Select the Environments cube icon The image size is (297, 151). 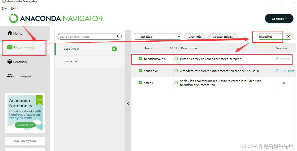click(10, 47)
